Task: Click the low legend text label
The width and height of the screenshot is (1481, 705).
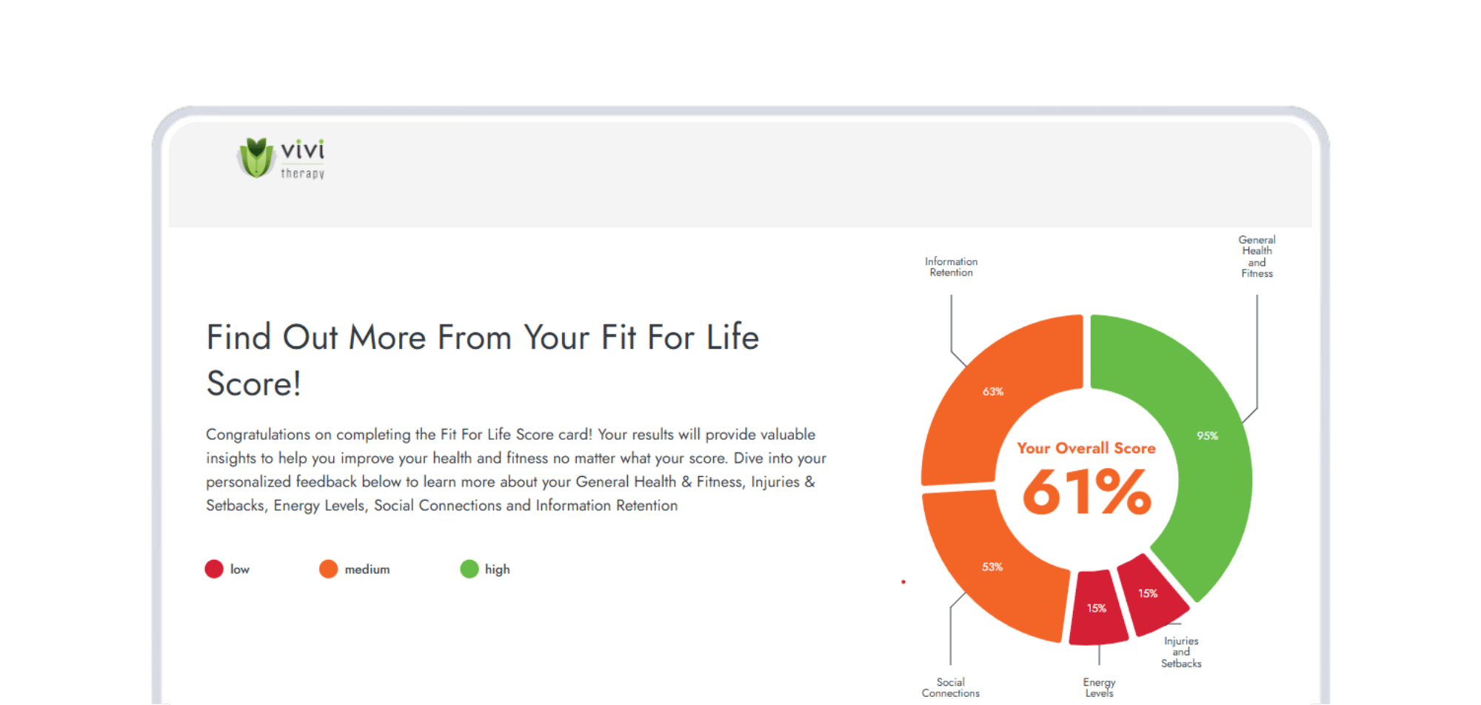Action: click(x=240, y=569)
